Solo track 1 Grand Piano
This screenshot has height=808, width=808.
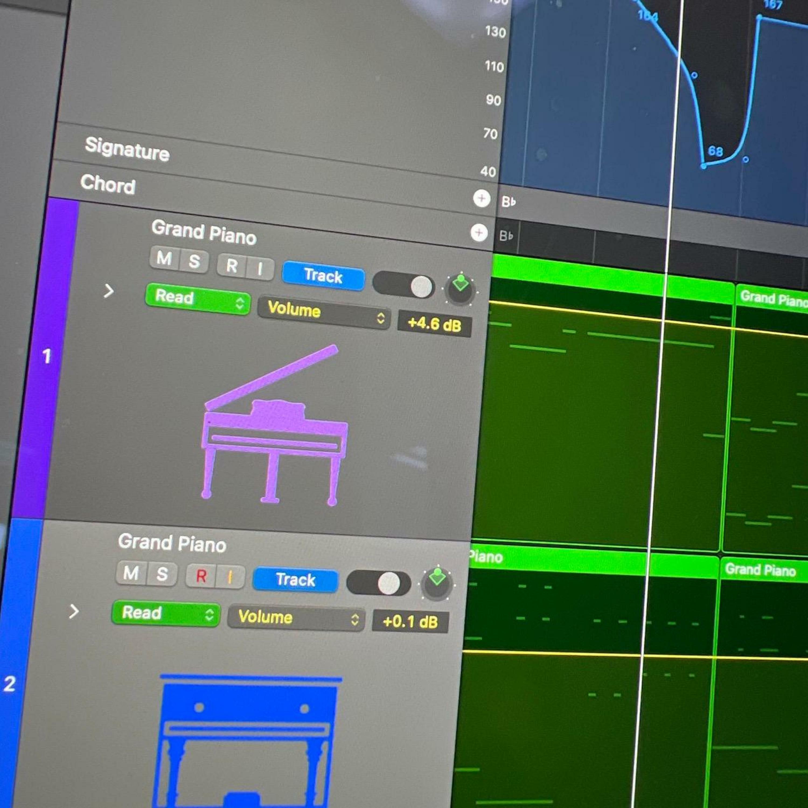[x=194, y=261]
